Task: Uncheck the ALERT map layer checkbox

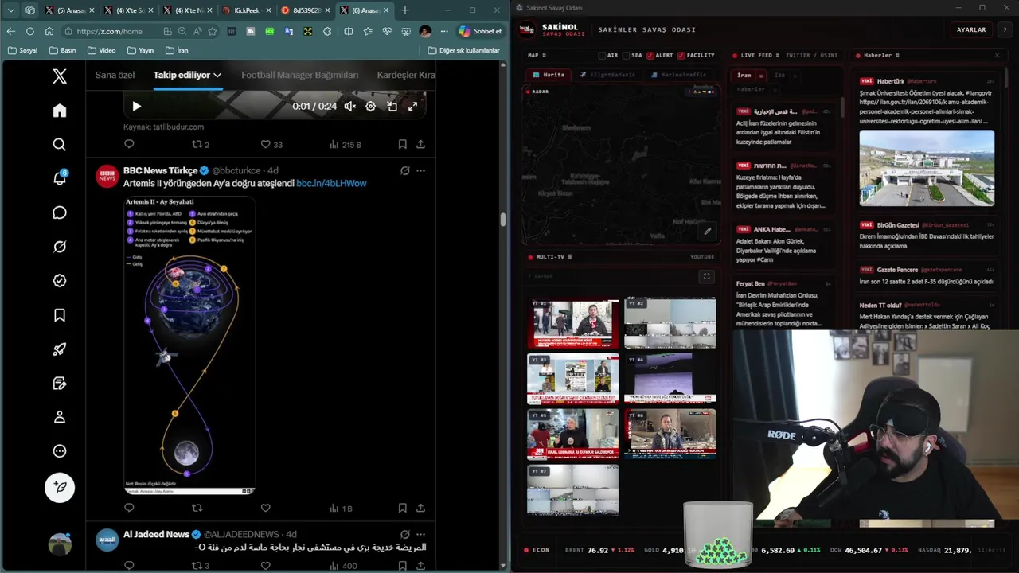Action: click(650, 55)
